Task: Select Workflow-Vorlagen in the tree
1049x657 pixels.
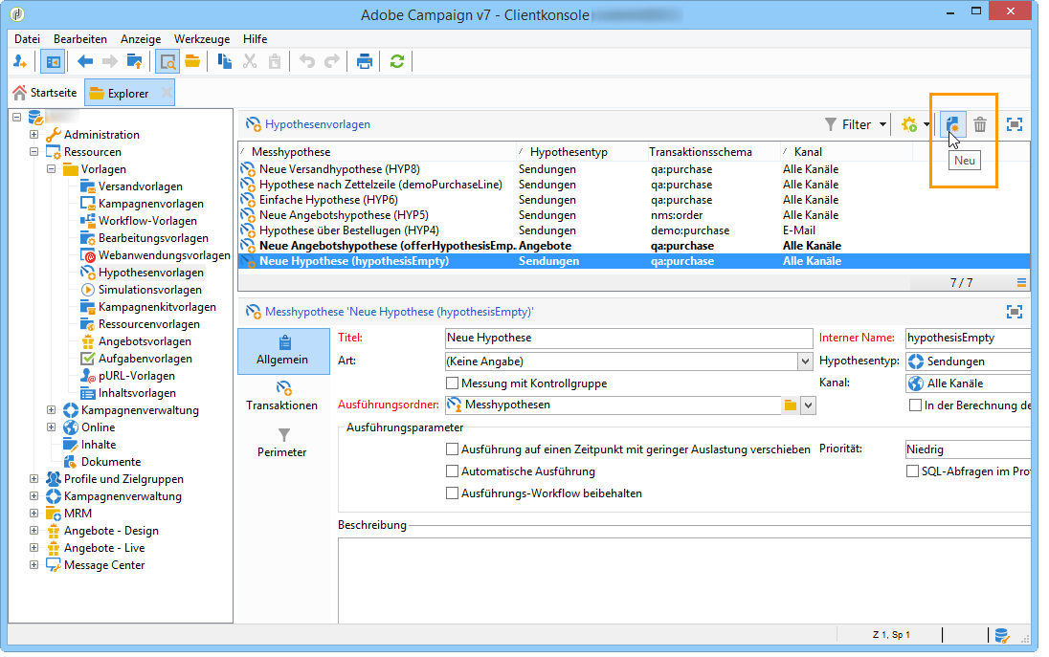Action: click(x=147, y=221)
